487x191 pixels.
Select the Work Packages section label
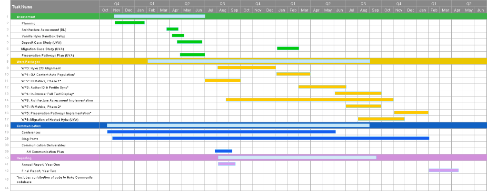[x=28, y=62]
